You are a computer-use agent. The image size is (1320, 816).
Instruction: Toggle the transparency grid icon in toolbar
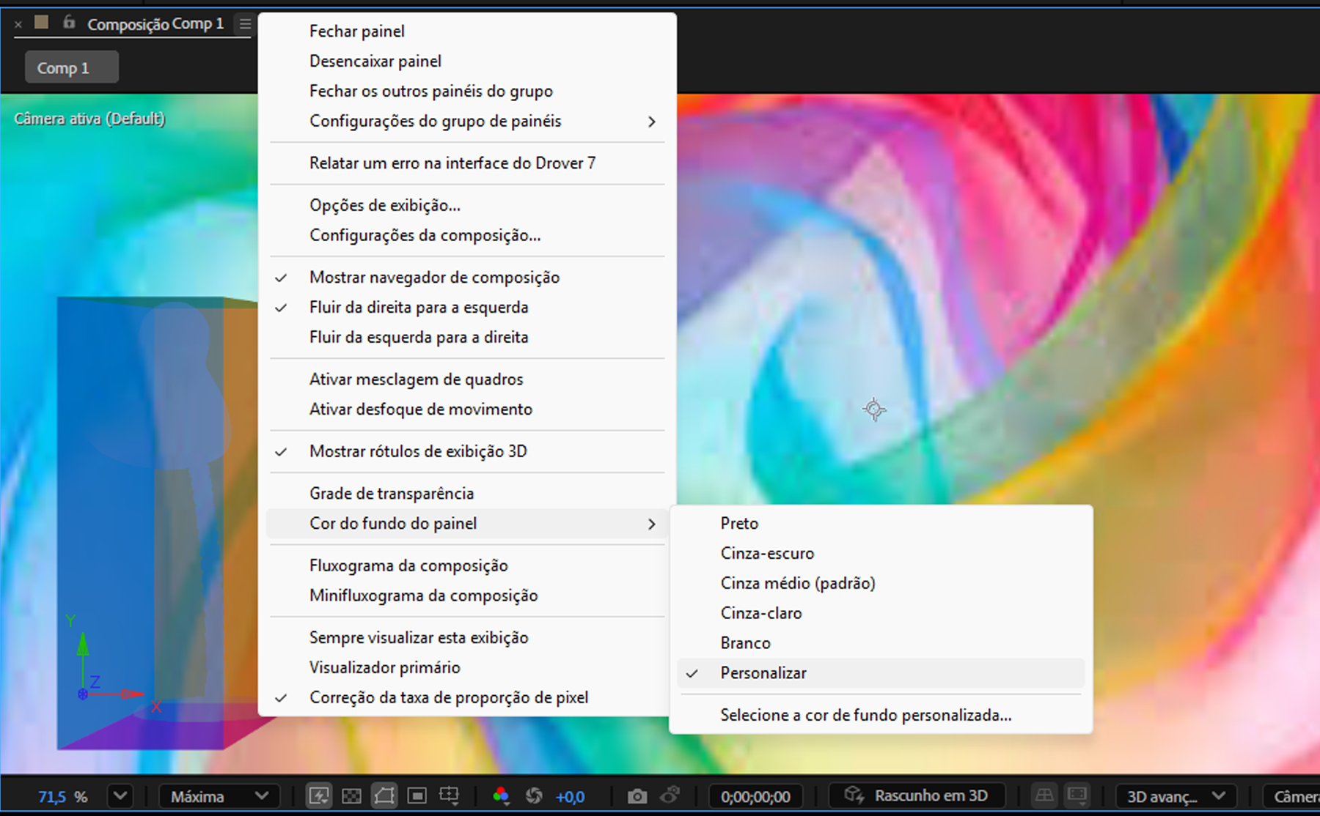click(352, 796)
